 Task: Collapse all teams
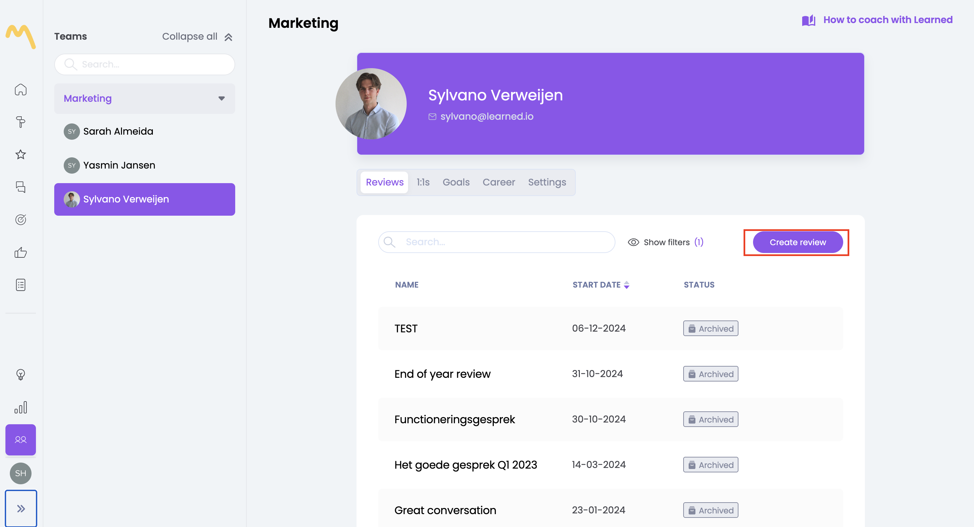[x=197, y=37]
